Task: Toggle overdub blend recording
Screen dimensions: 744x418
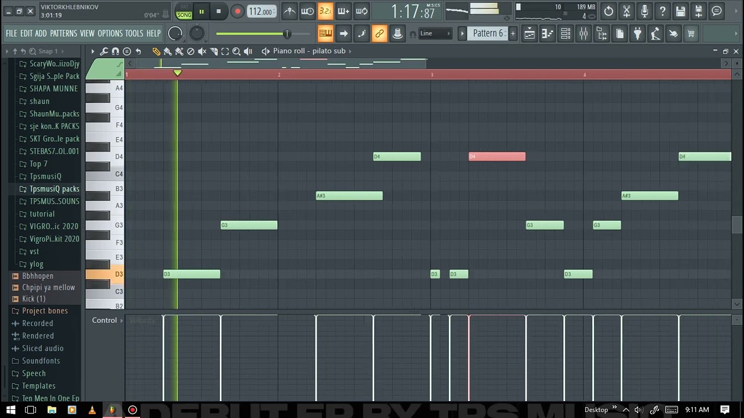Action: 344,11
